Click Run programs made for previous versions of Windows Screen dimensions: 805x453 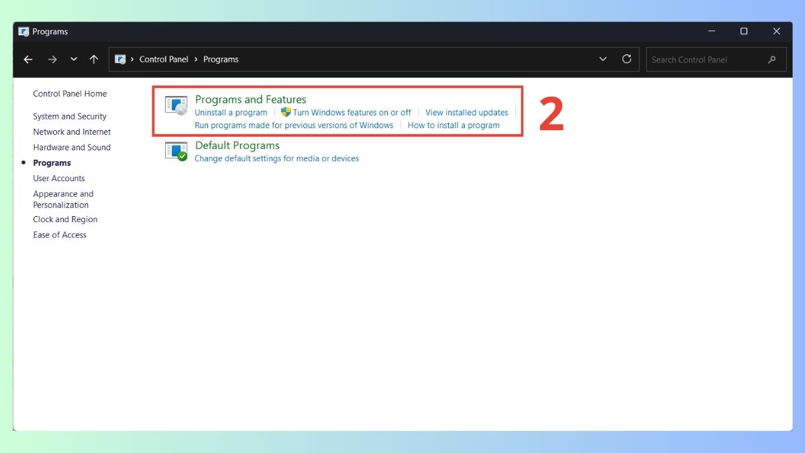(293, 125)
